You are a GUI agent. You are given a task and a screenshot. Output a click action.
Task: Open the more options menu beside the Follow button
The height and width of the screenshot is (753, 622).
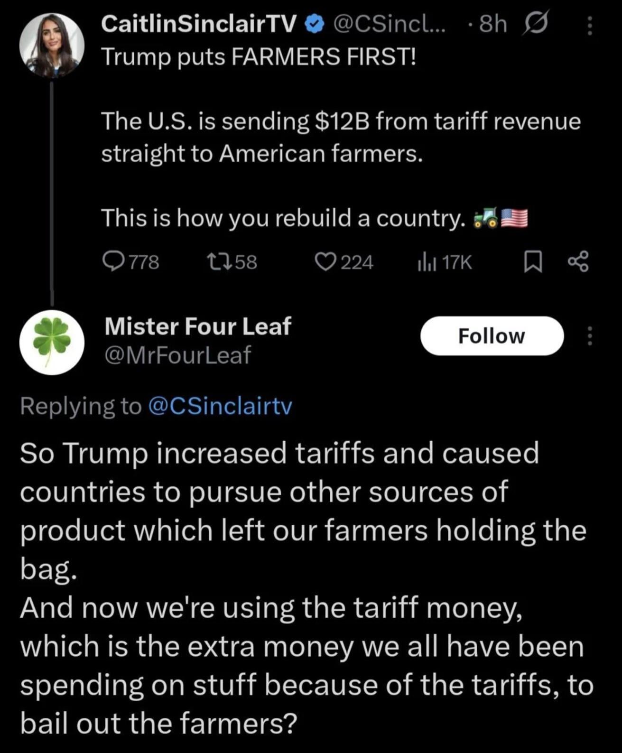pos(590,336)
